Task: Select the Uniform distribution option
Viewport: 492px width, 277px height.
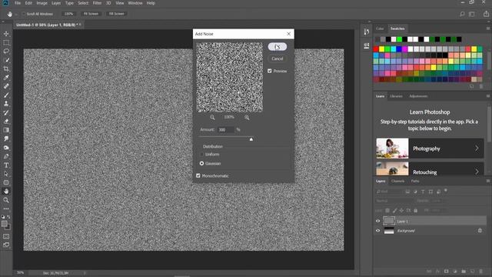Action: point(201,154)
